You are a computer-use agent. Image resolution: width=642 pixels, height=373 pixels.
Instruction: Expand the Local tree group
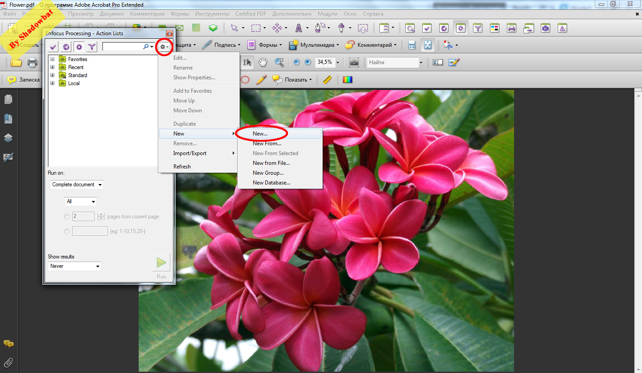click(52, 83)
